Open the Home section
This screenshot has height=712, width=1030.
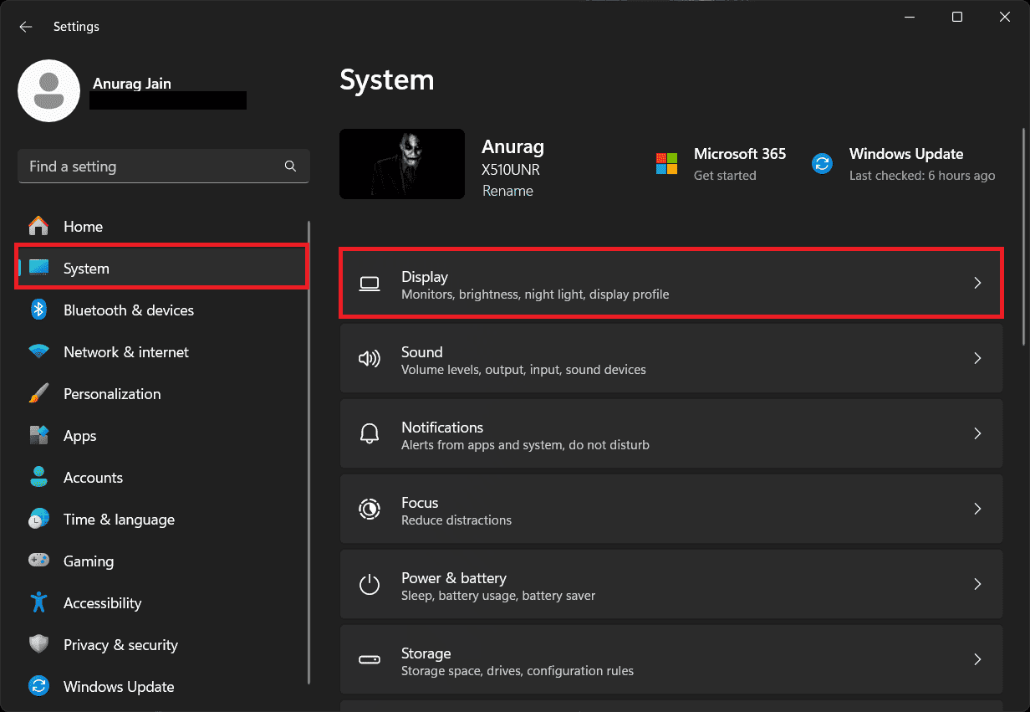pos(162,226)
